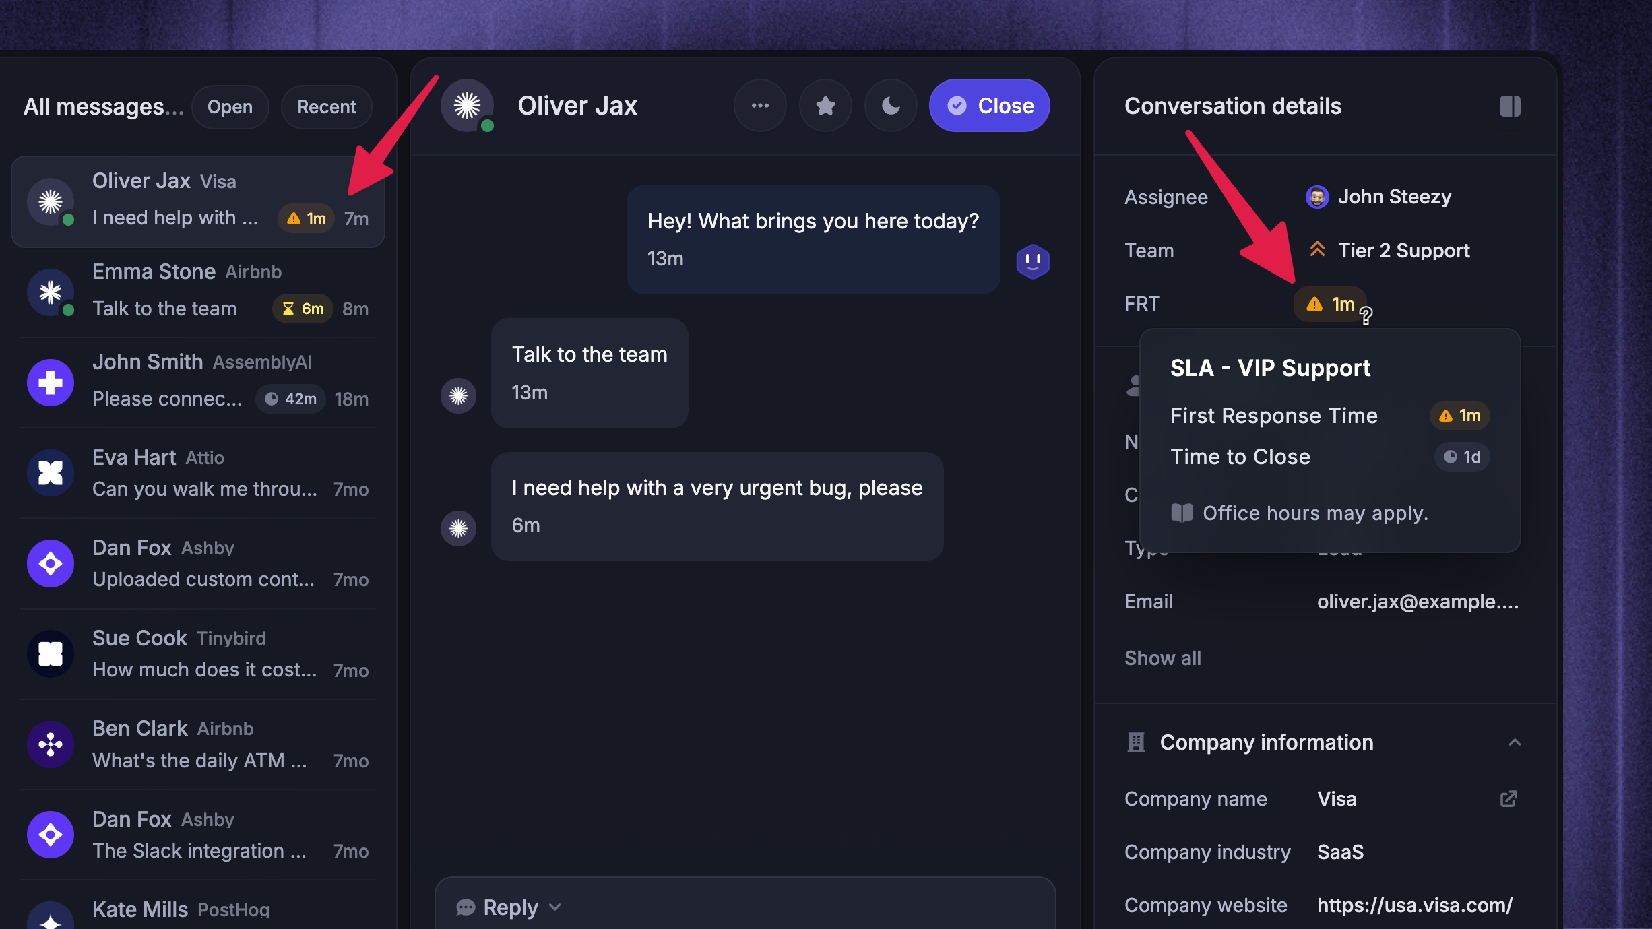Collapse the Company information section
The width and height of the screenshot is (1652, 929).
pyautogui.click(x=1515, y=742)
